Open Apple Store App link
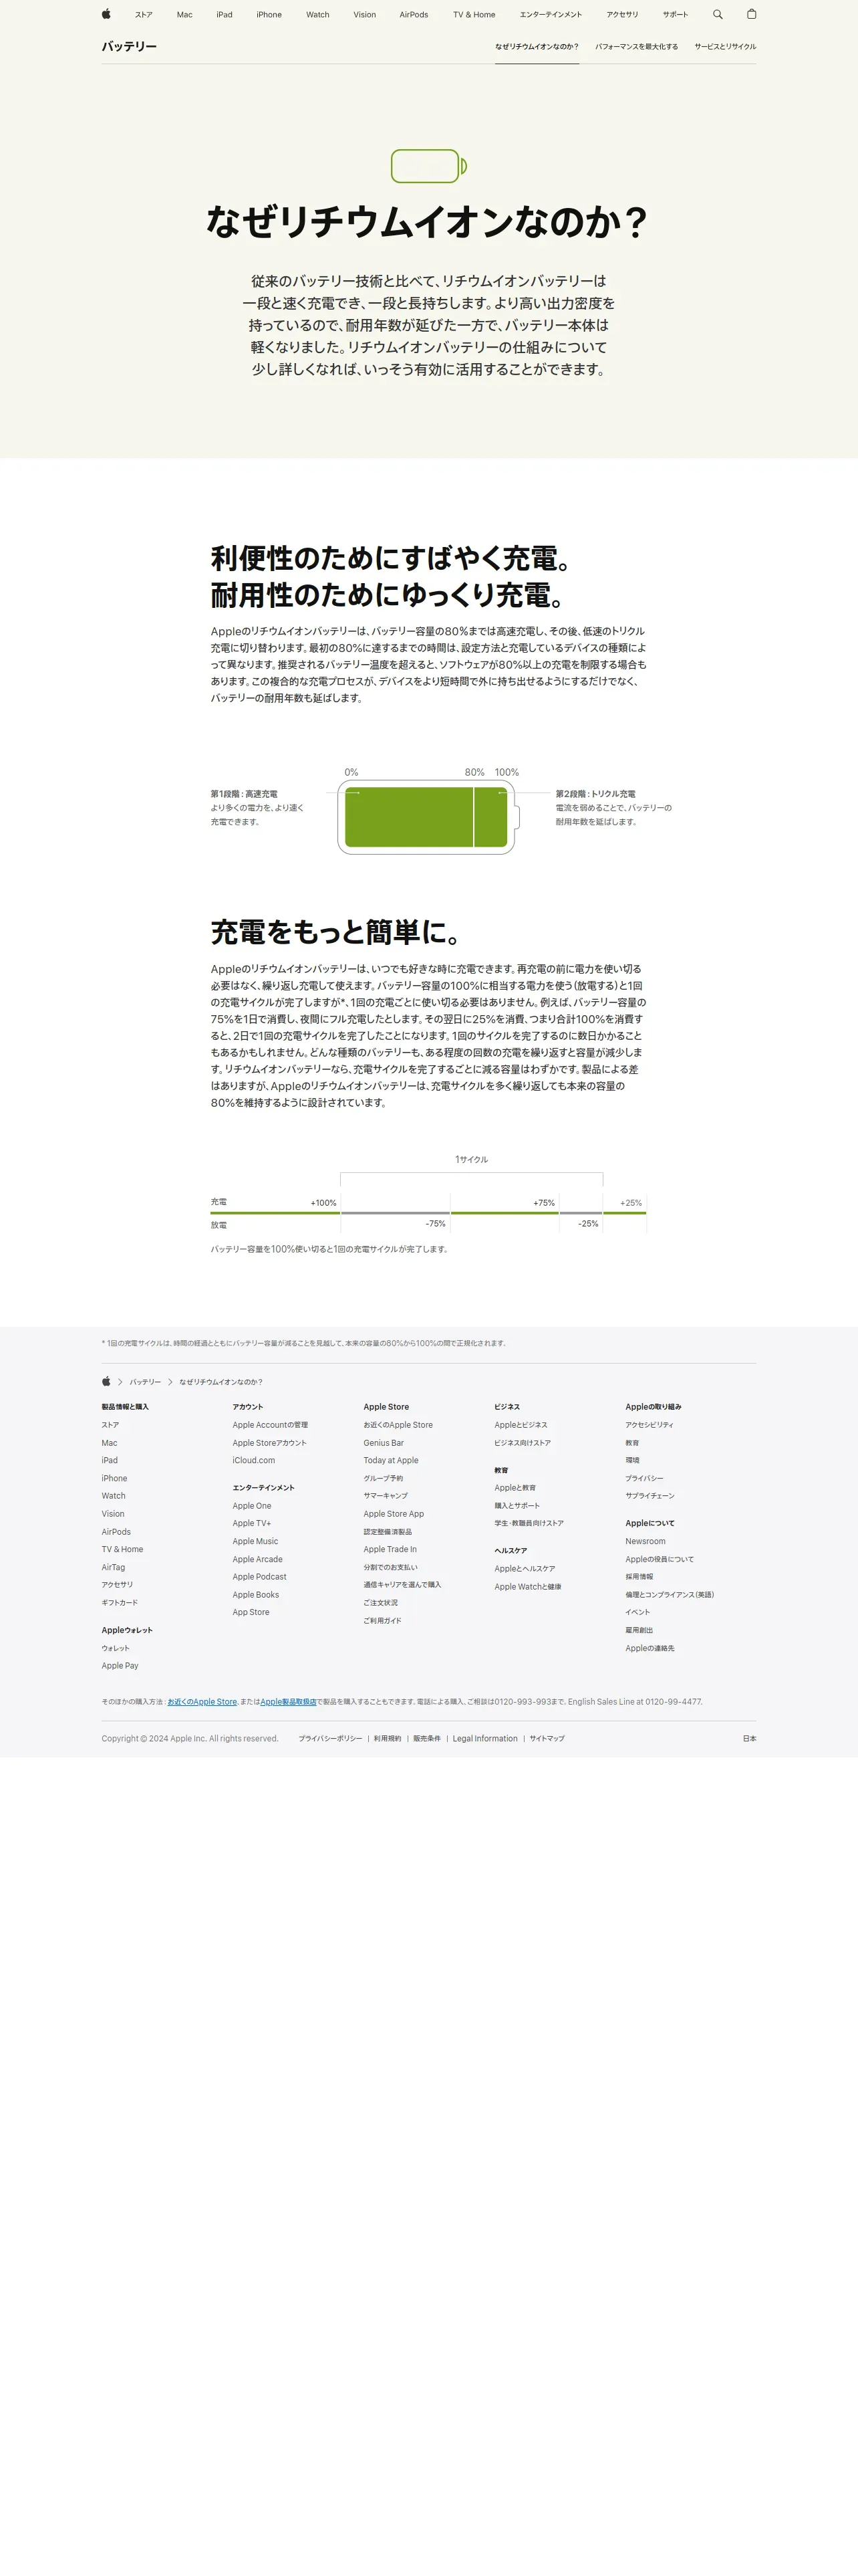 pos(394,1514)
